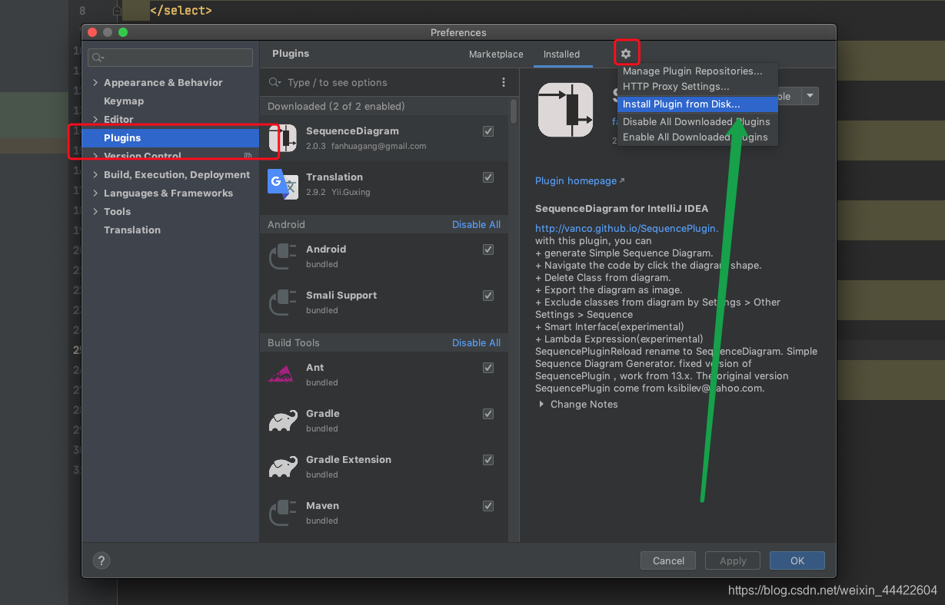The image size is (945, 605).
Task: Click the Gradle elephant icon
Action: (283, 421)
